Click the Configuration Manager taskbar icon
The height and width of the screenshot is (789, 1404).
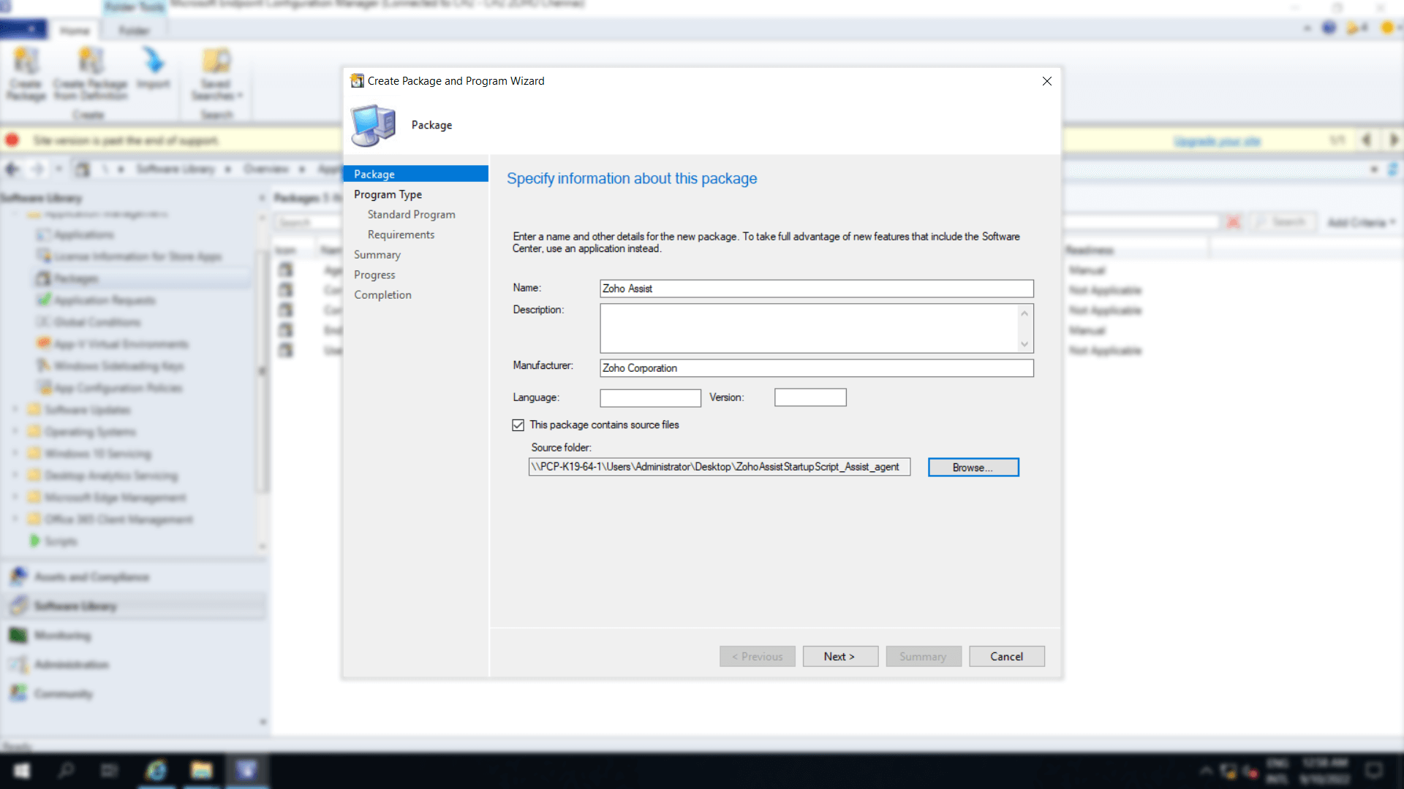pos(246,771)
